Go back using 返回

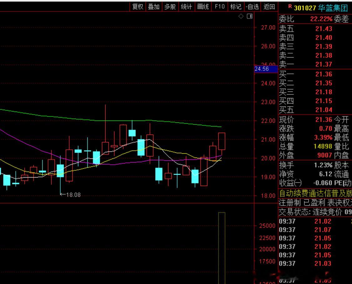269,7
